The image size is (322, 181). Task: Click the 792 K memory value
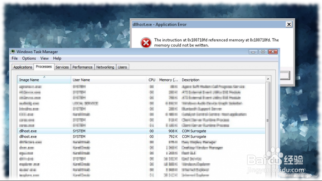[173, 136]
